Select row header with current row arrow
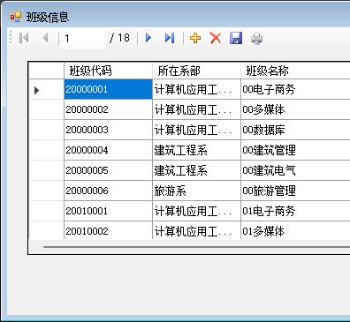Screen dimensions: 350x322 [47, 89]
